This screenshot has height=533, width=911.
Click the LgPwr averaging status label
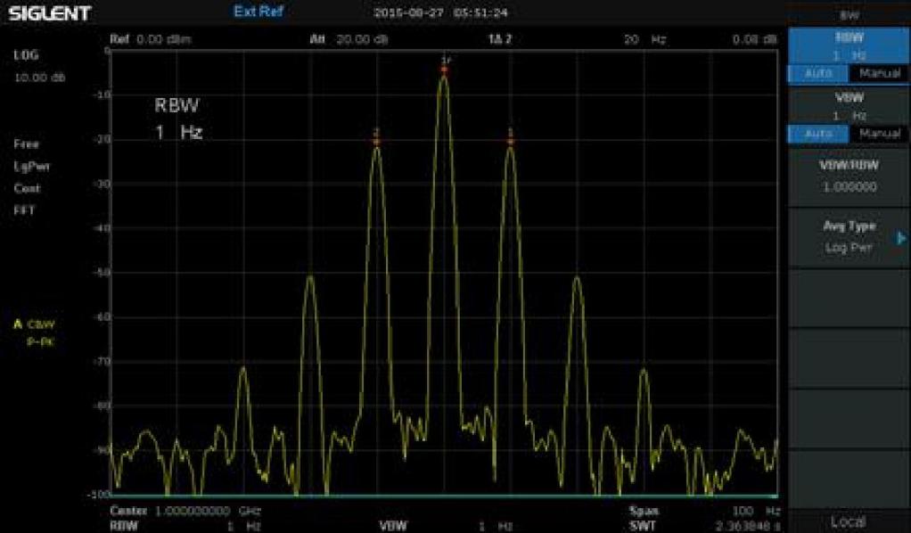coord(32,167)
